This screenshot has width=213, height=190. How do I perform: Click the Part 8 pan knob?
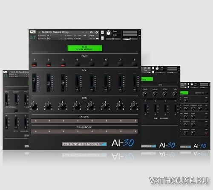(134, 106)
